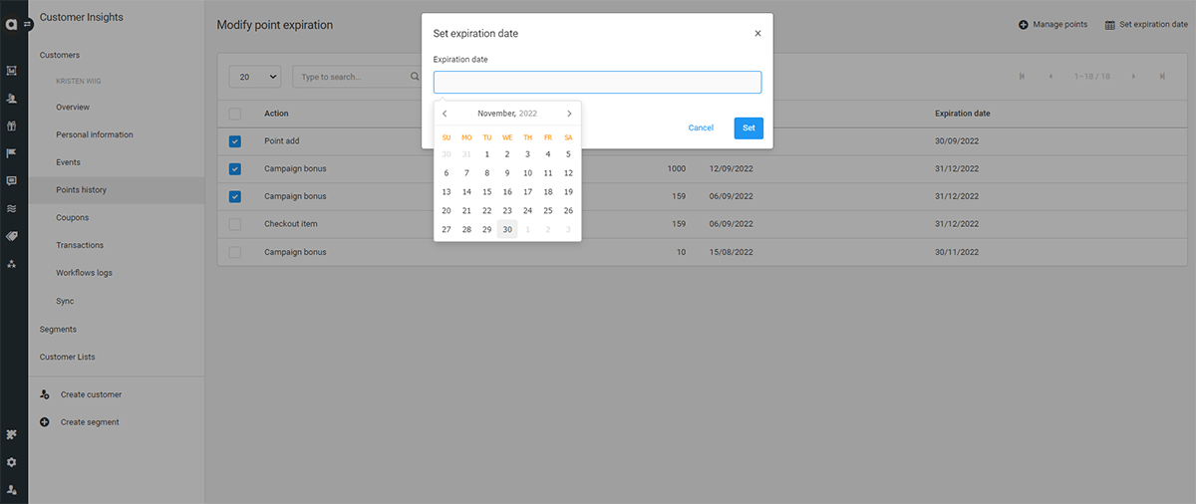Click the search magnifier icon
The image size is (1196, 504).
(416, 77)
